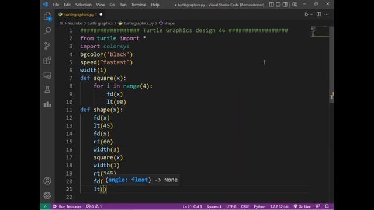Open the Testing flask view

(x=47, y=90)
